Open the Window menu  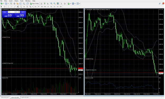28,1
